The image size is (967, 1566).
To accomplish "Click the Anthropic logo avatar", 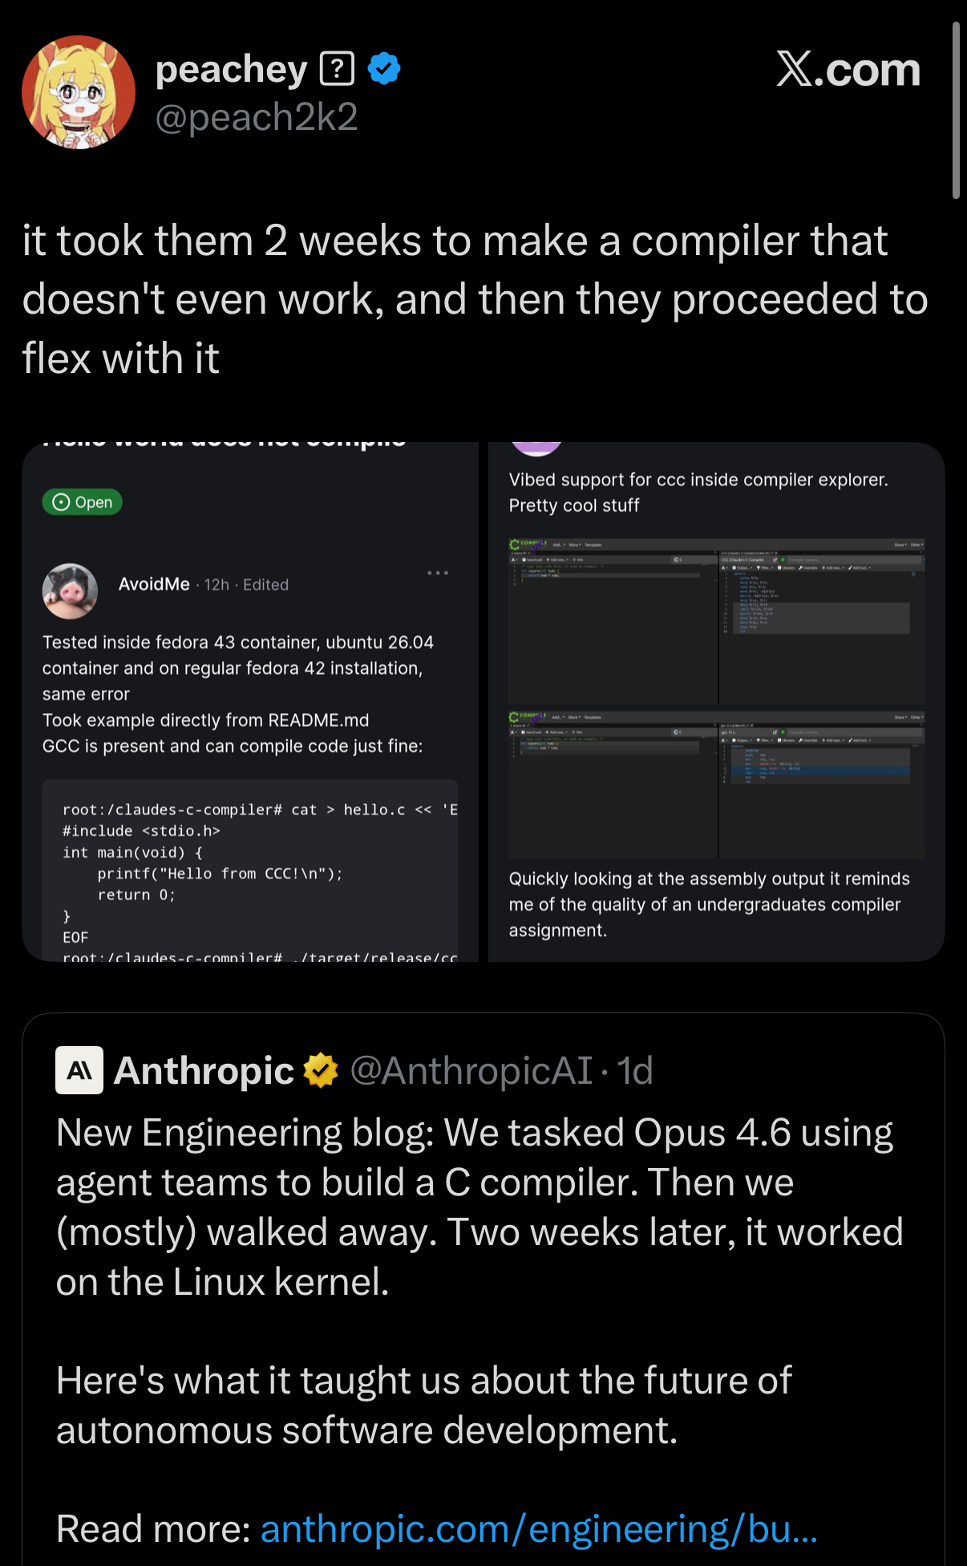I will click(79, 1070).
